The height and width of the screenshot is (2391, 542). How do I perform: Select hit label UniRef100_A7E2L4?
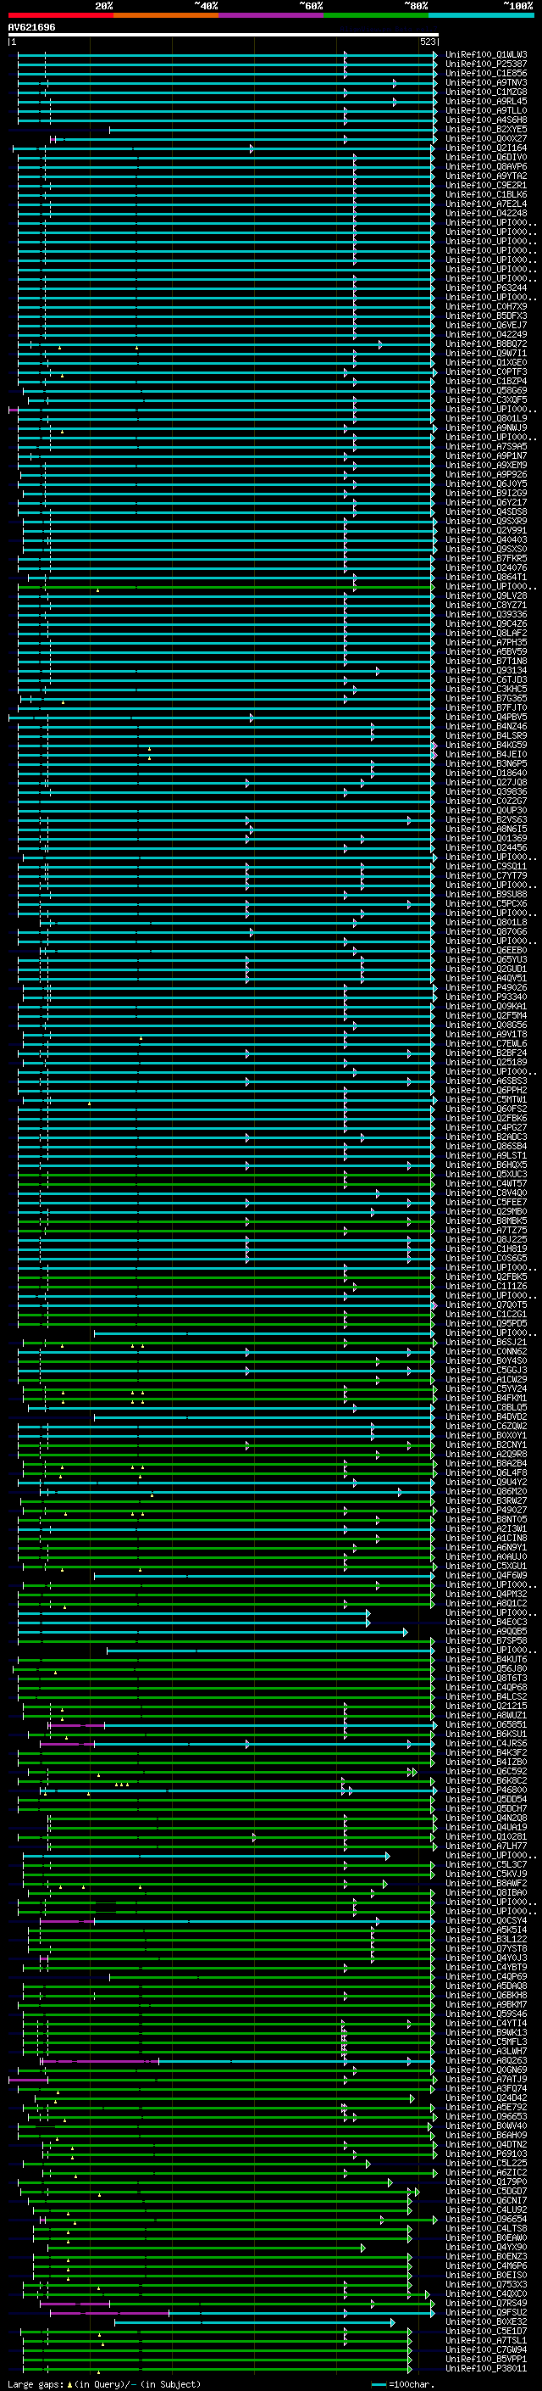pyautogui.click(x=486, y=204)
